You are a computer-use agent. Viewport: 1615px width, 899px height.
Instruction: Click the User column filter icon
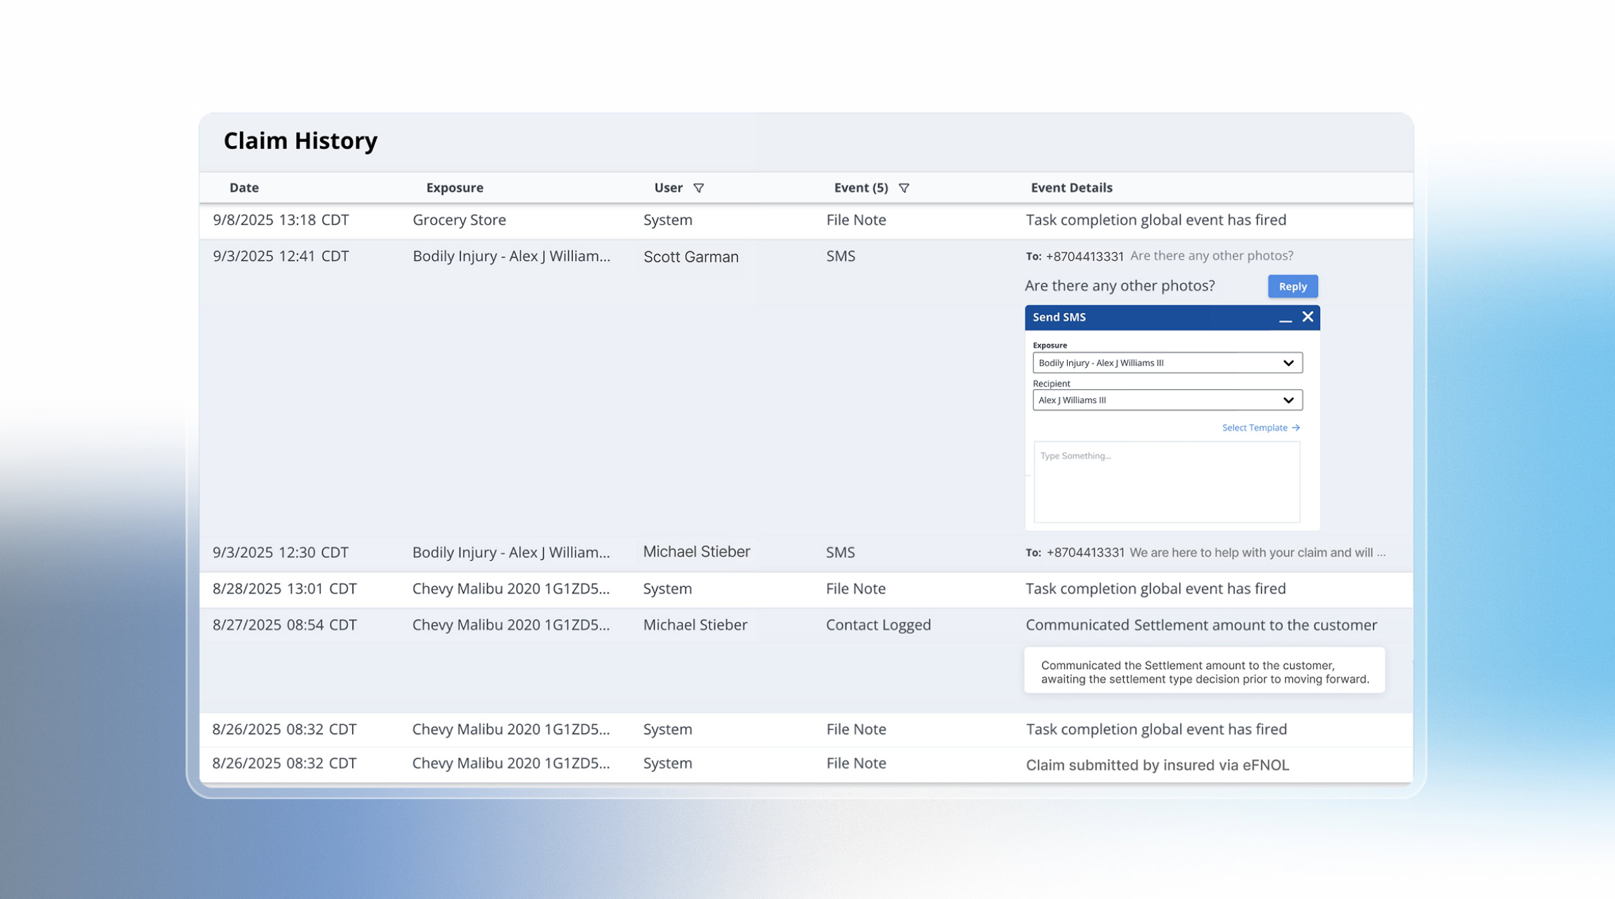click(698, 188)
